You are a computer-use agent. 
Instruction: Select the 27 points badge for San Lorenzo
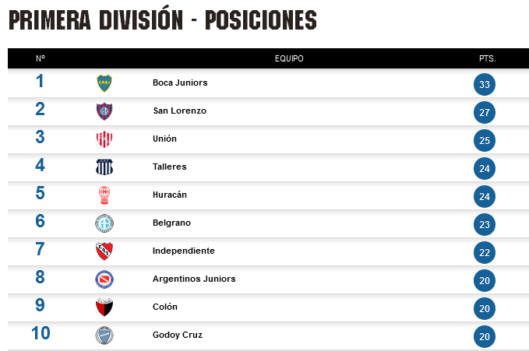tap(485, 112)
